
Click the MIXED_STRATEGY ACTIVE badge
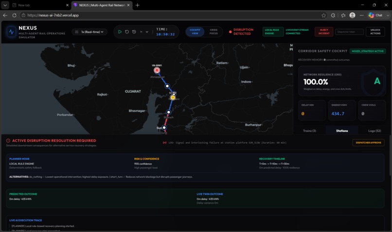click(368, 51)
